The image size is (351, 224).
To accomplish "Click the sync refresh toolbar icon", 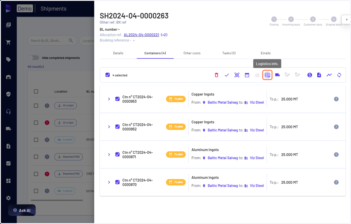I will click(x=339, y=75).
